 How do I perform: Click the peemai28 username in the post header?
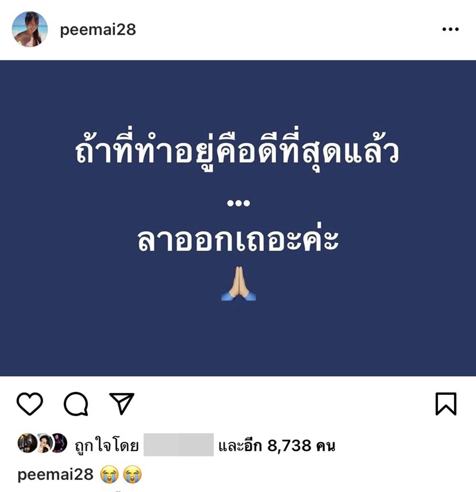98,30
